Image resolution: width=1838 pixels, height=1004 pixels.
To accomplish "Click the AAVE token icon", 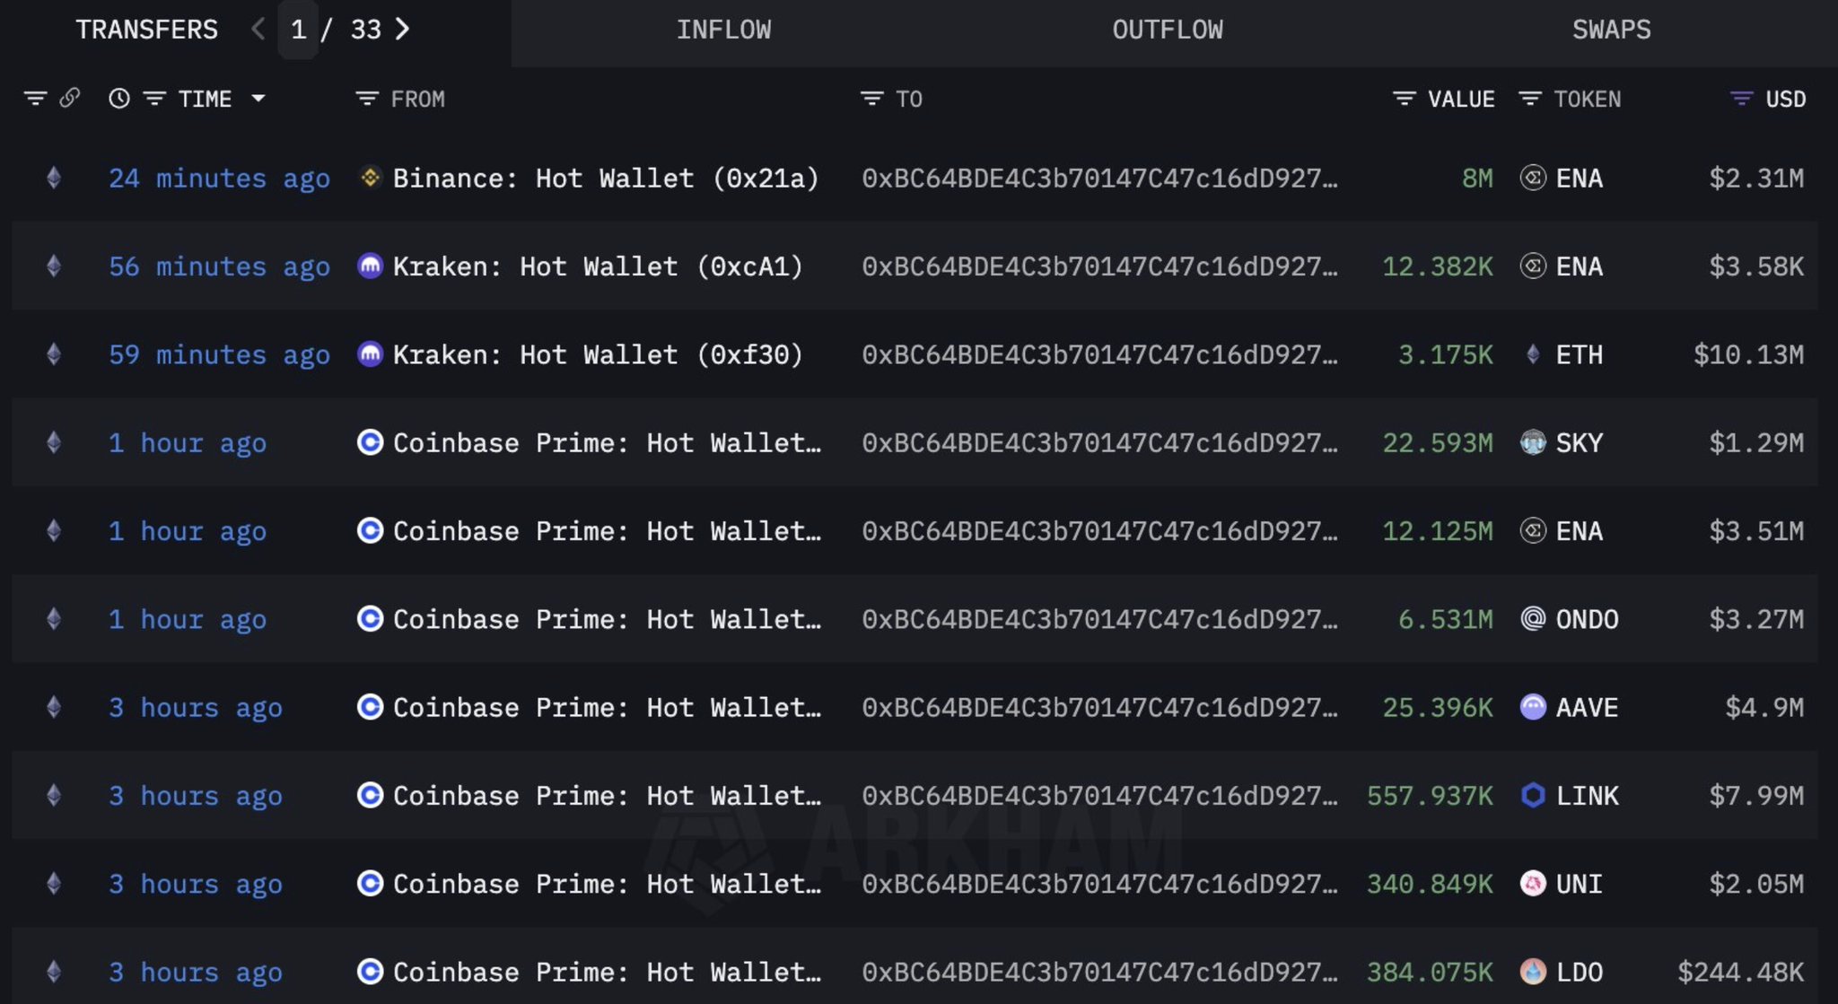I will point(1533,708).
